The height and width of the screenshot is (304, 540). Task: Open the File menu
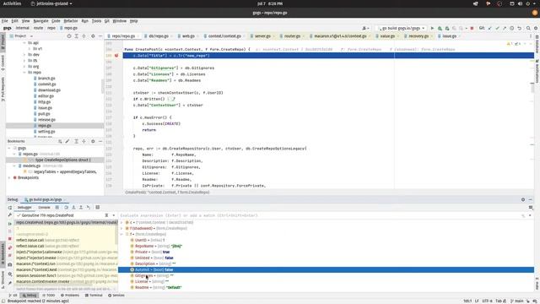[5, 21]
